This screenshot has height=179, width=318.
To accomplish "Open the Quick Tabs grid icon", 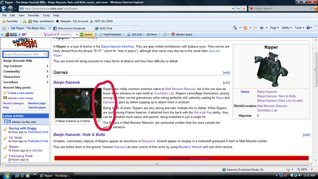I will pyautogui.click(x=4, y=28).
